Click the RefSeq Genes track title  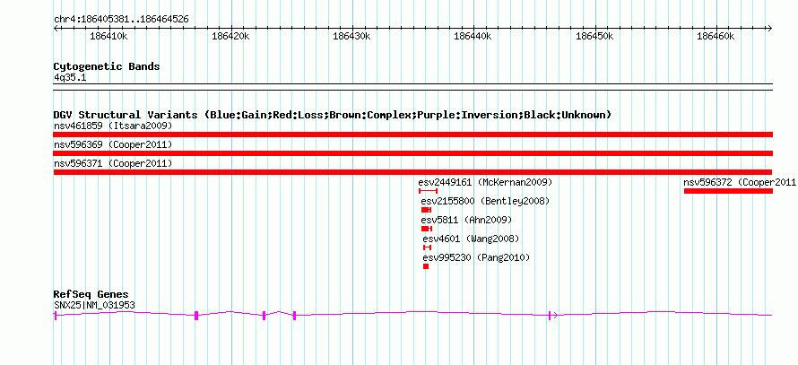(x=91, y=294)
